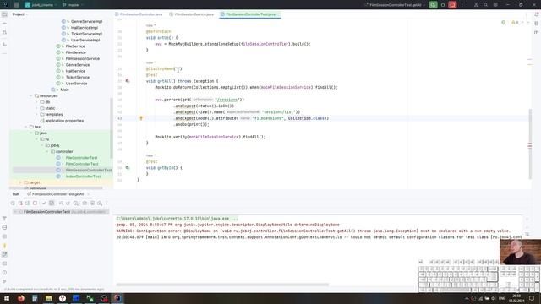Image resolution: width=541 pixels, height=304 pixels.
Task: Open Git tool window icon at bottom left
Action: point(4,281)
